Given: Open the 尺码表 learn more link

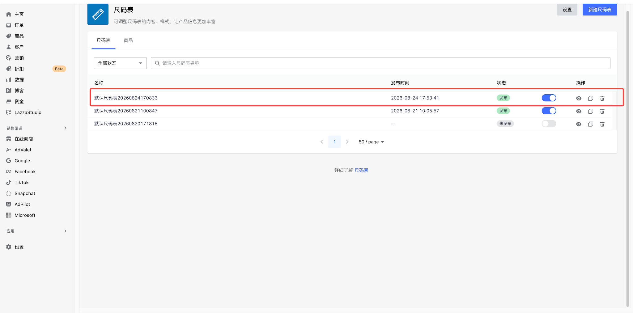Looking at the screenshot, I should tap(361, 170).
